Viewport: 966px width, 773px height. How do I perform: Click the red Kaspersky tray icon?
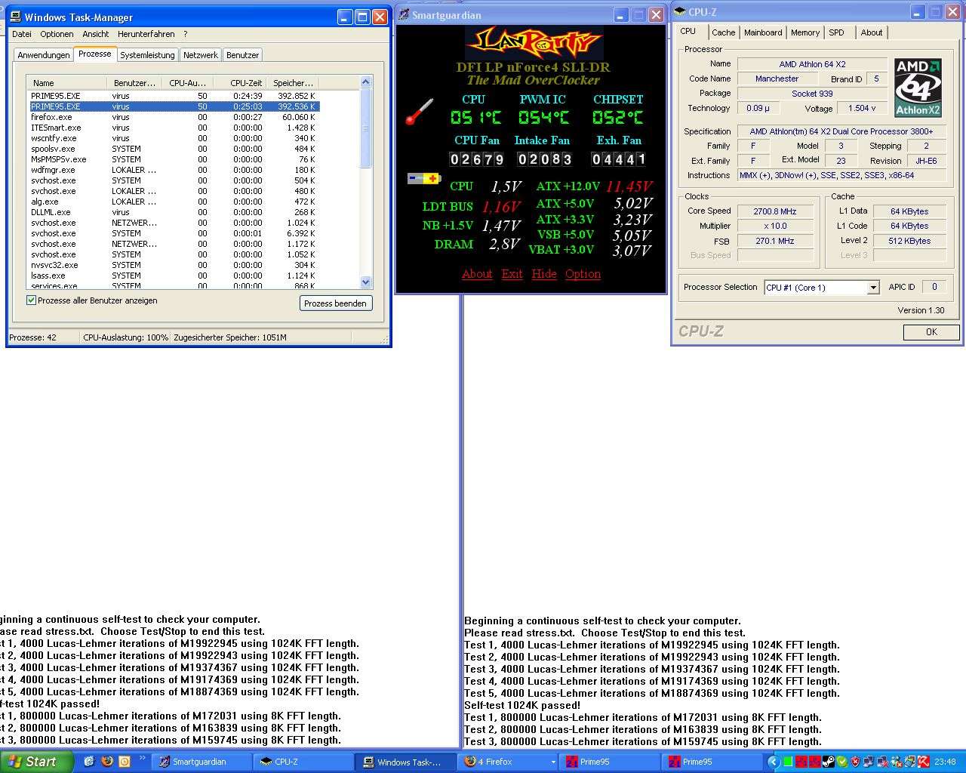(x=924, y=762)
